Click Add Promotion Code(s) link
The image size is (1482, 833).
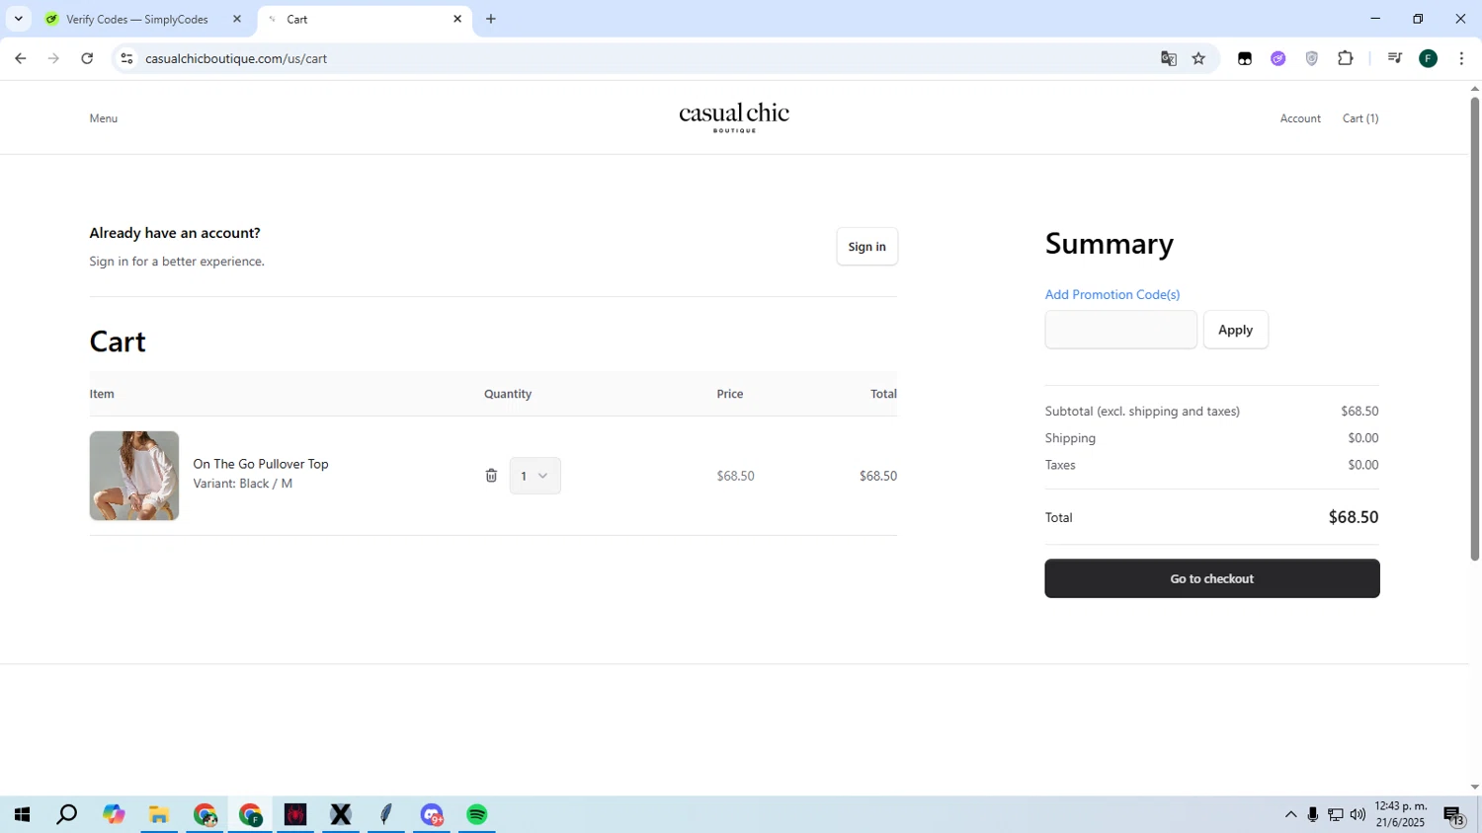1112,294
